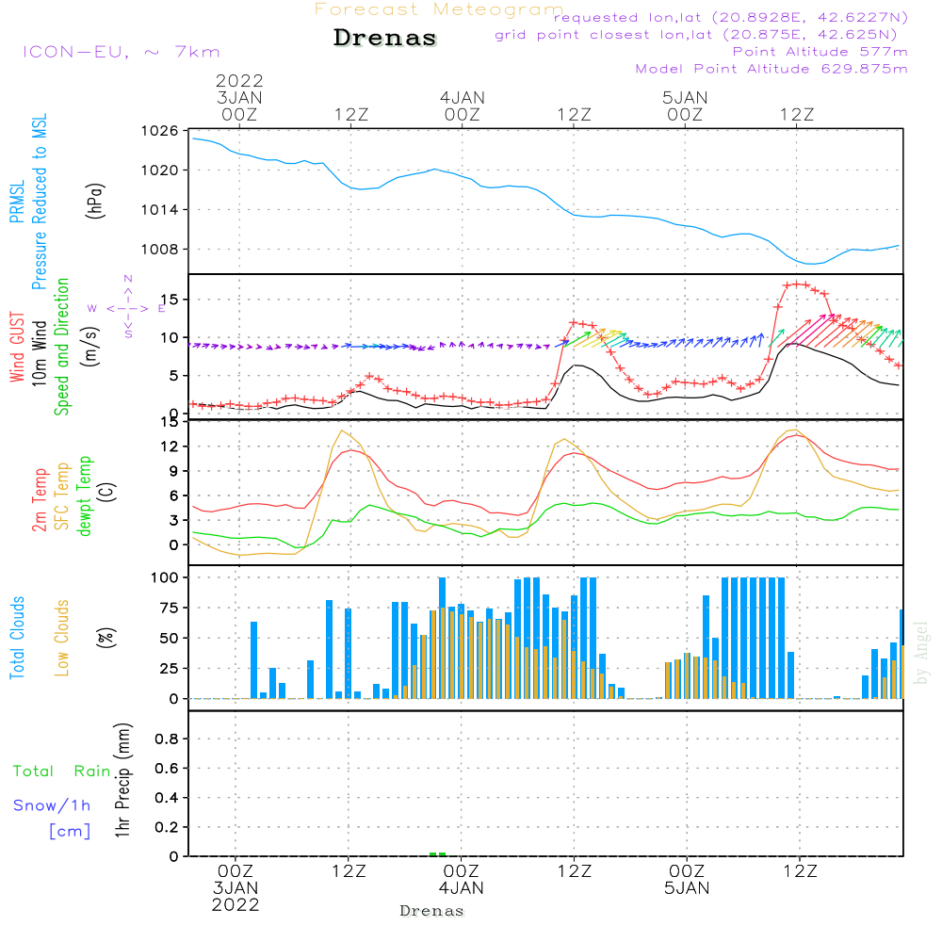
Task: Select the "Pressure Reduced to MSL" label
Action: [x=39, y=202]
